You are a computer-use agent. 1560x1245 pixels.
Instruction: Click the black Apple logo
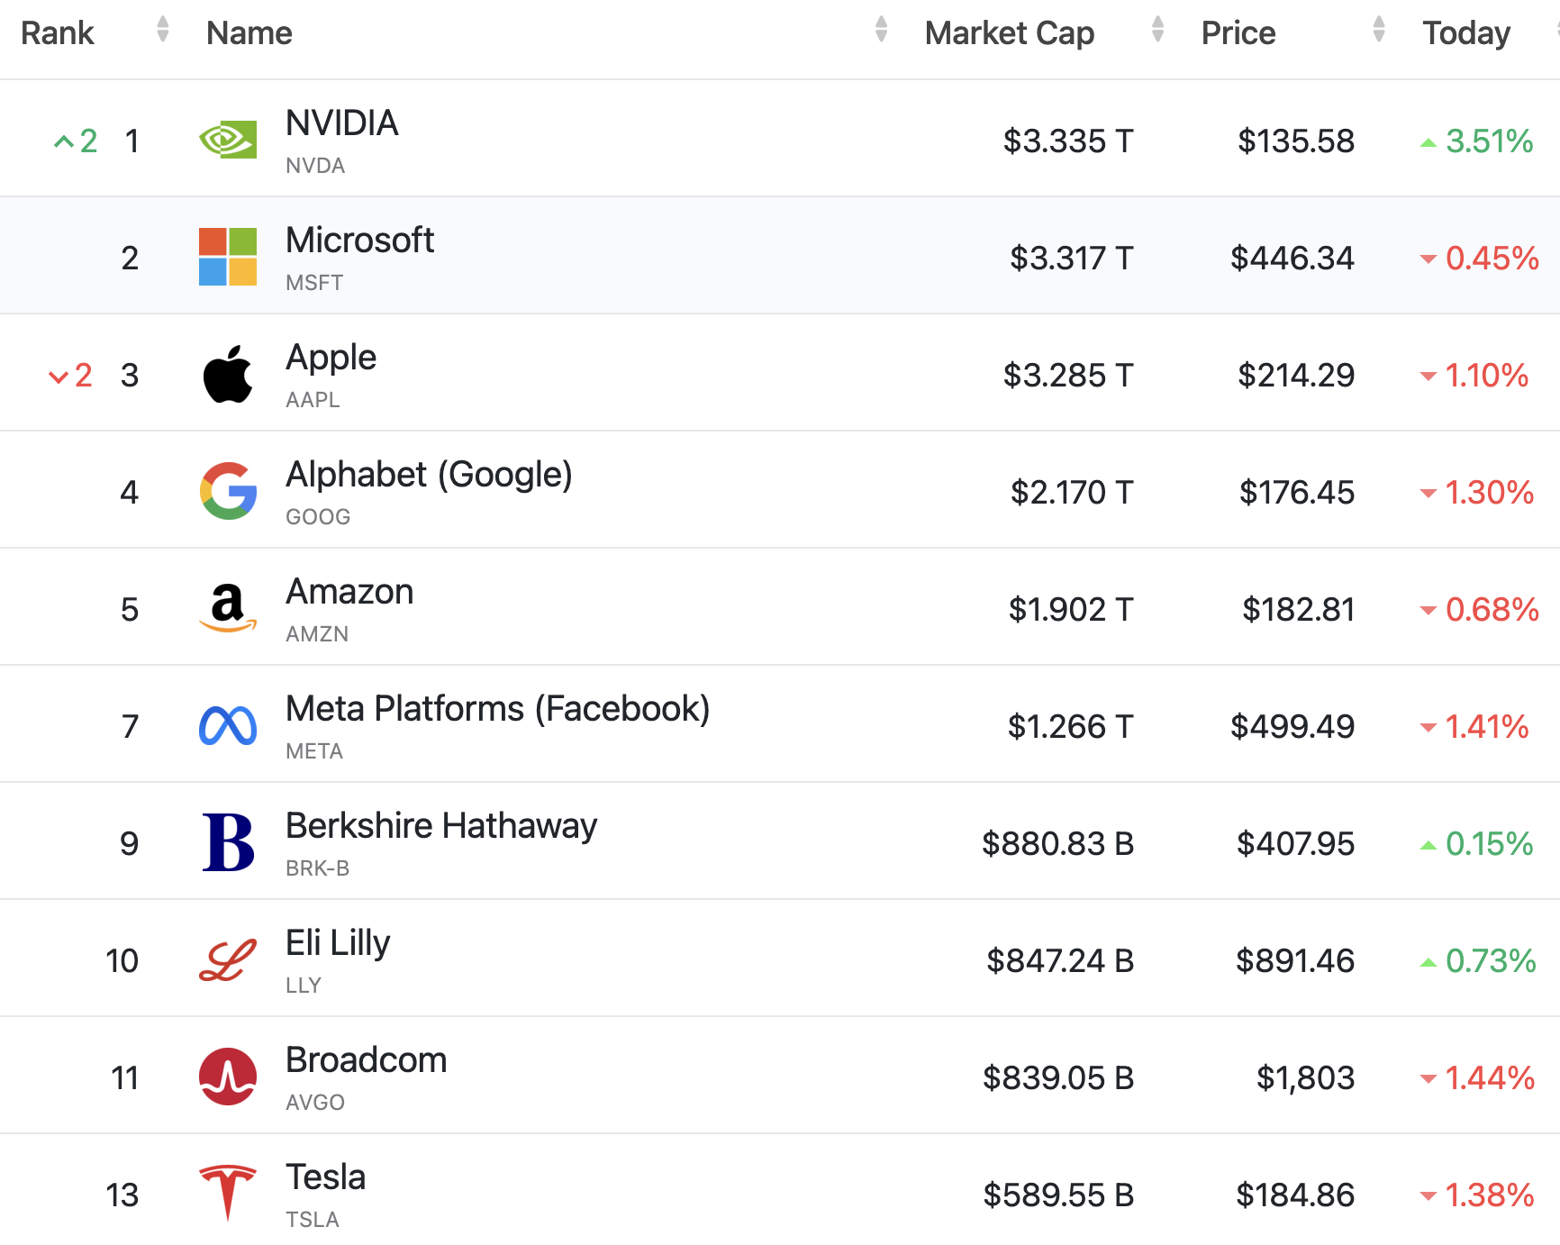pyautogui.click(x=227, y=374)
